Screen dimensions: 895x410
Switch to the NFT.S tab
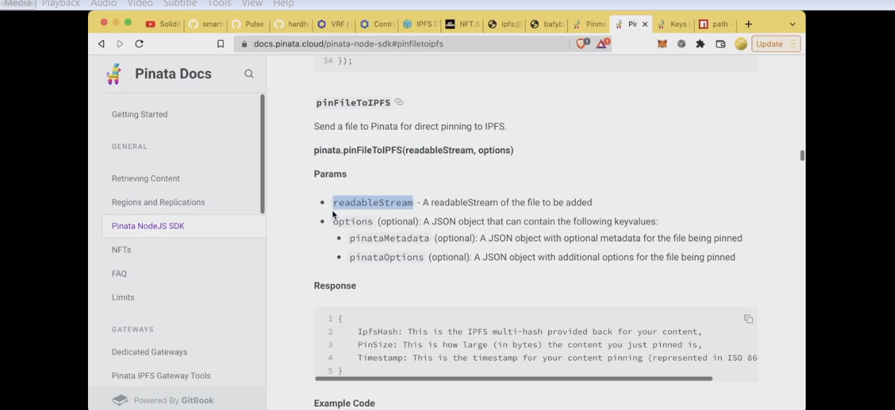pyautogui.click(x=462, y=24)
